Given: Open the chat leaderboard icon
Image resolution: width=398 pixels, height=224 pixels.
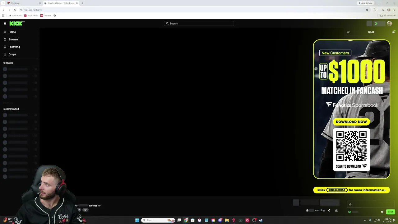Looking at the screenshot, I should pos(393,32).
